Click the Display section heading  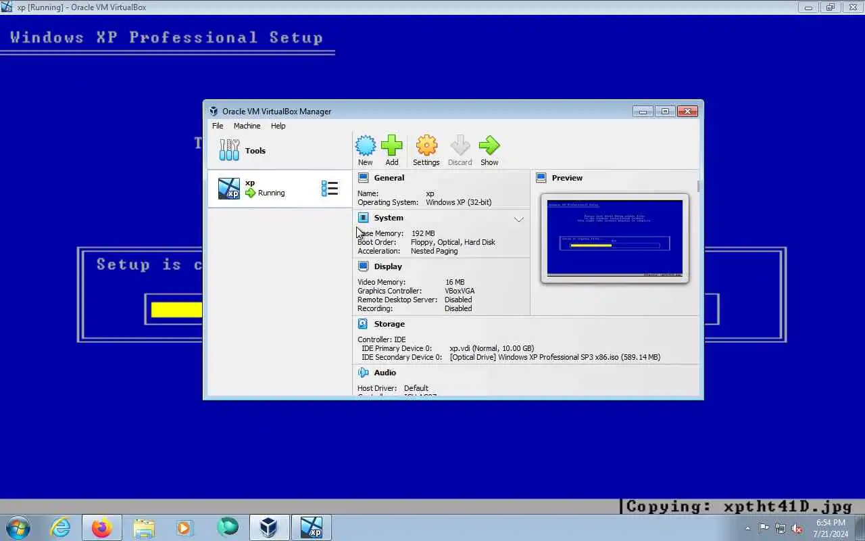[x=388, y=266]
